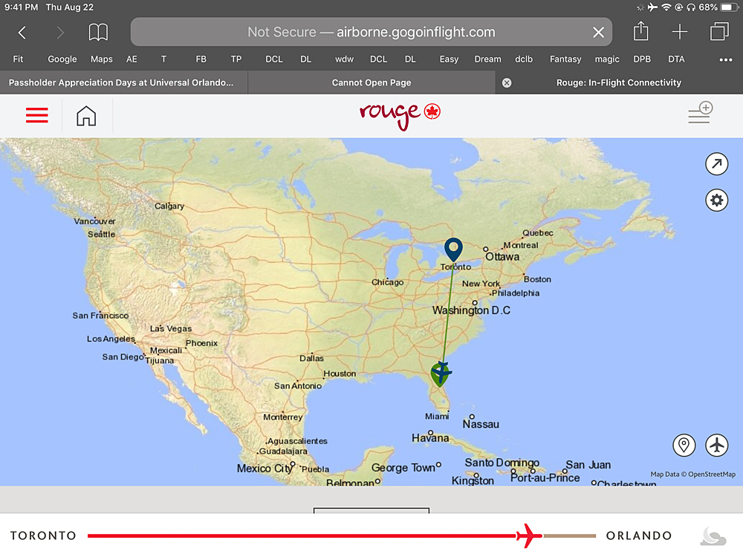Tap the TORONTO origin label

43,535
